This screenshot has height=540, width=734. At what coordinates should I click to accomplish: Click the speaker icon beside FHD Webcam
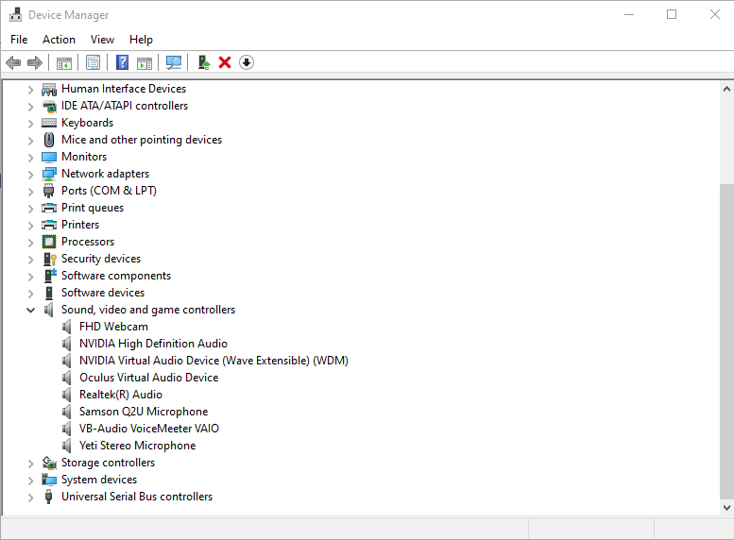click(66, 327)
